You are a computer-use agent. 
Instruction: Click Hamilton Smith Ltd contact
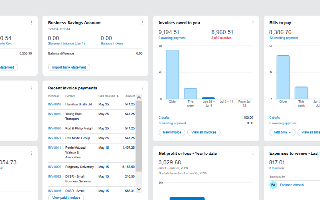point(79,104)
